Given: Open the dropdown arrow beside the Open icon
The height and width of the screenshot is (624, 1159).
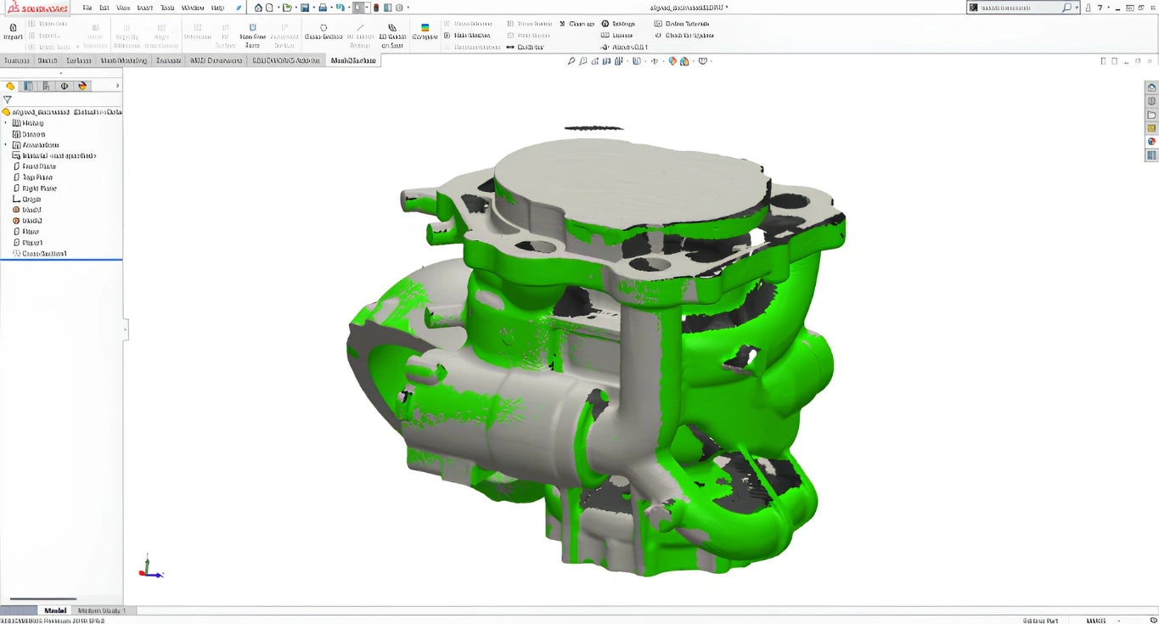Looking at the screenshot, I should 295,8.
